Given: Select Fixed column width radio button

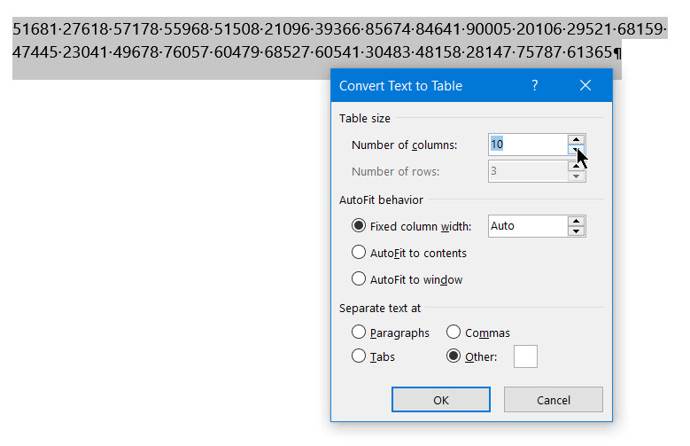Looking at the screenshot, I should pos(359,226).
